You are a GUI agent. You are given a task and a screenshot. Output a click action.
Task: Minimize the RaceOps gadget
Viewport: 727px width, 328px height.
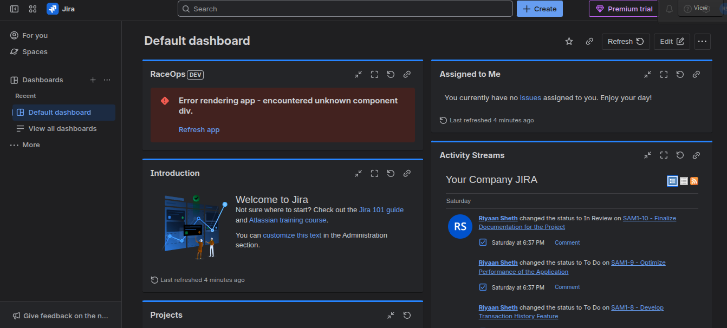coord(358,75)
